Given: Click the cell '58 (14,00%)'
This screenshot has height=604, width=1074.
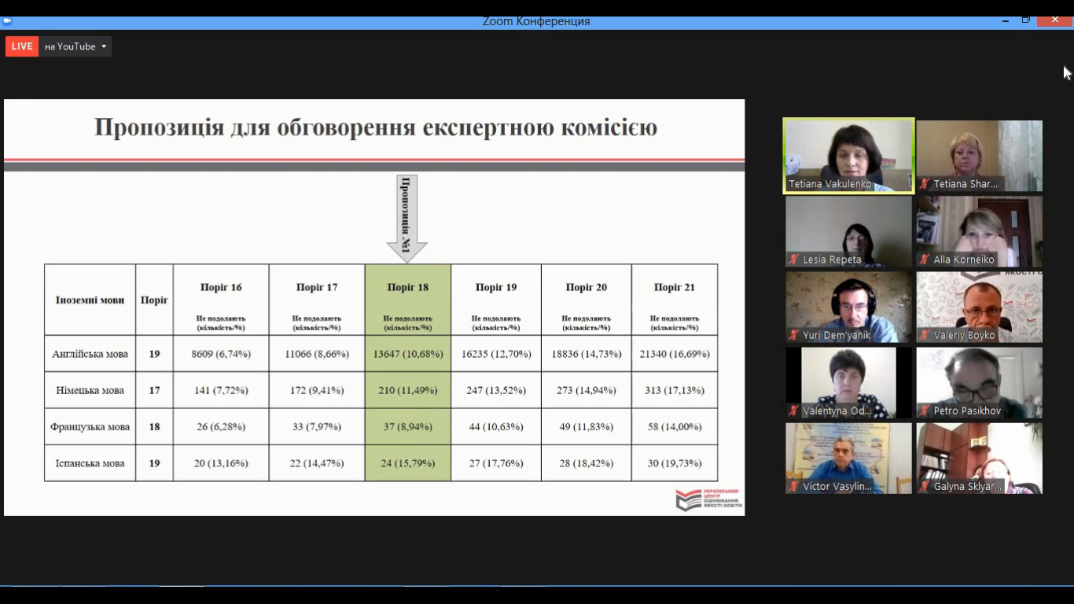Looking at the screenshot, I should click(x=675, y=427).
